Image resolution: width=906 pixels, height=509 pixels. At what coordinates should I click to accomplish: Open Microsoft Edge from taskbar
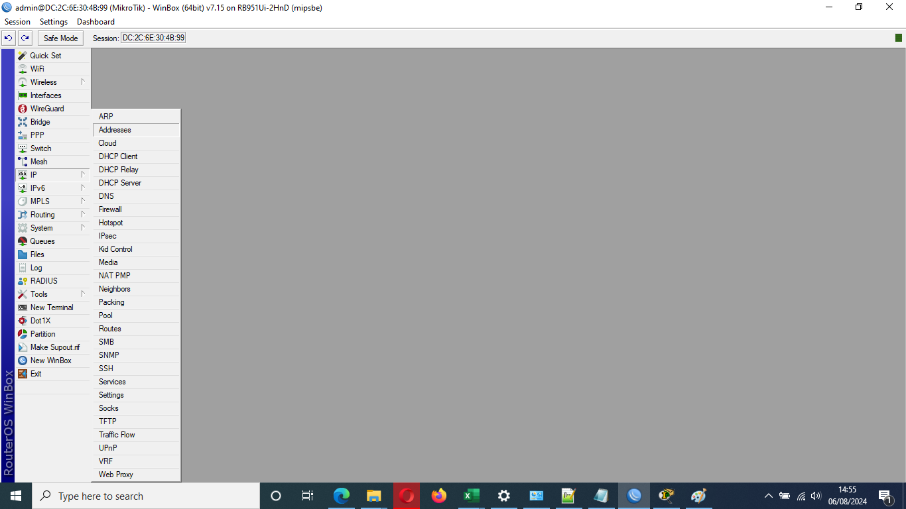(x=342, y=496)
